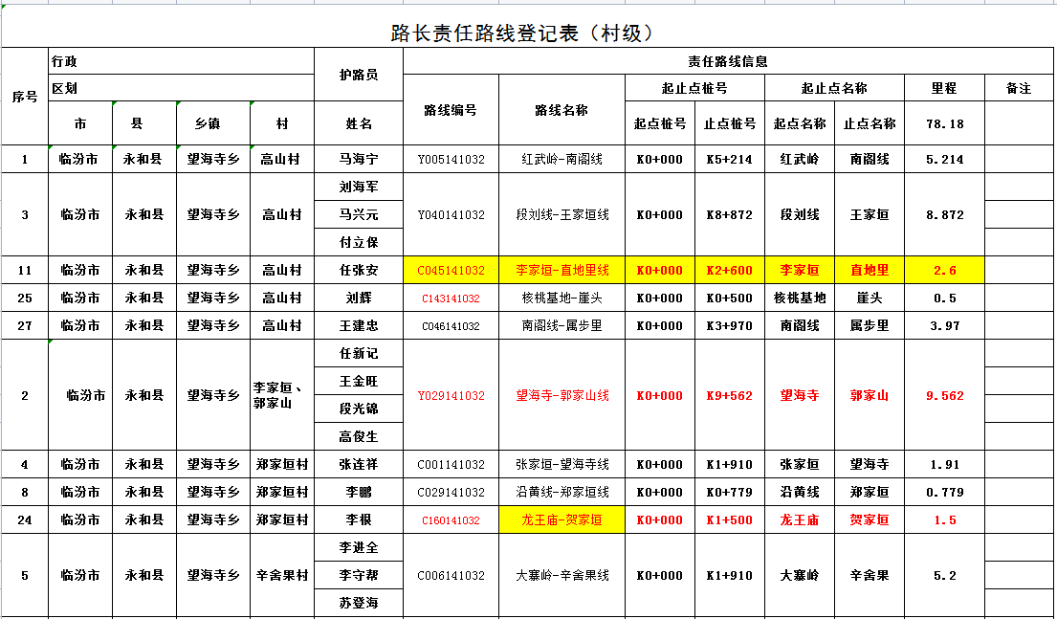Select the 责任路线信息 merged header
Image resolution: width=1057 pixels, height=619 pixels.
(728, 61)
